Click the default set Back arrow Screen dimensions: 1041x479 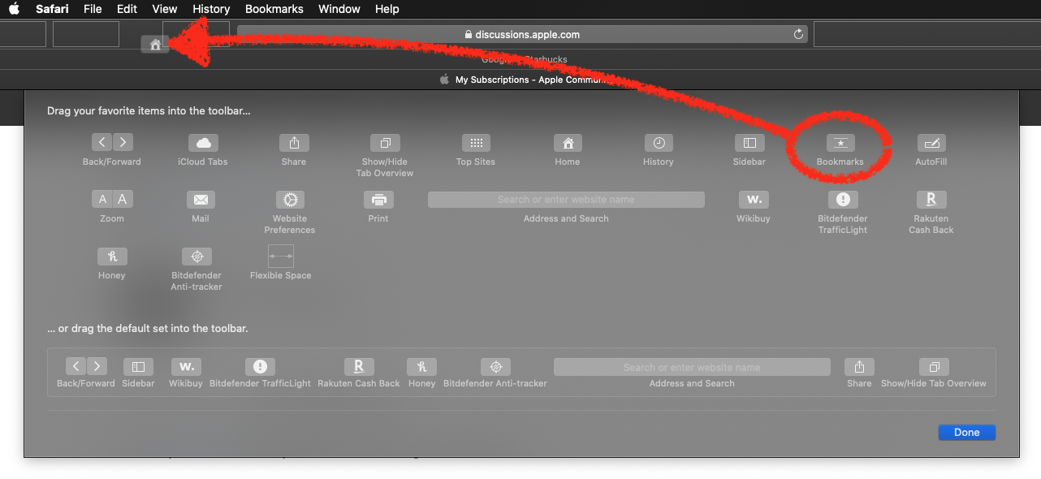pyautogui.click(x=75, y=367)
